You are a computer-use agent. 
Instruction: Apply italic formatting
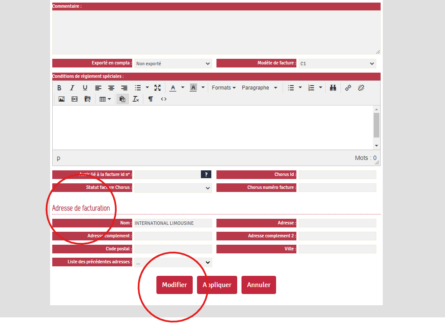[x=72, y=88]
